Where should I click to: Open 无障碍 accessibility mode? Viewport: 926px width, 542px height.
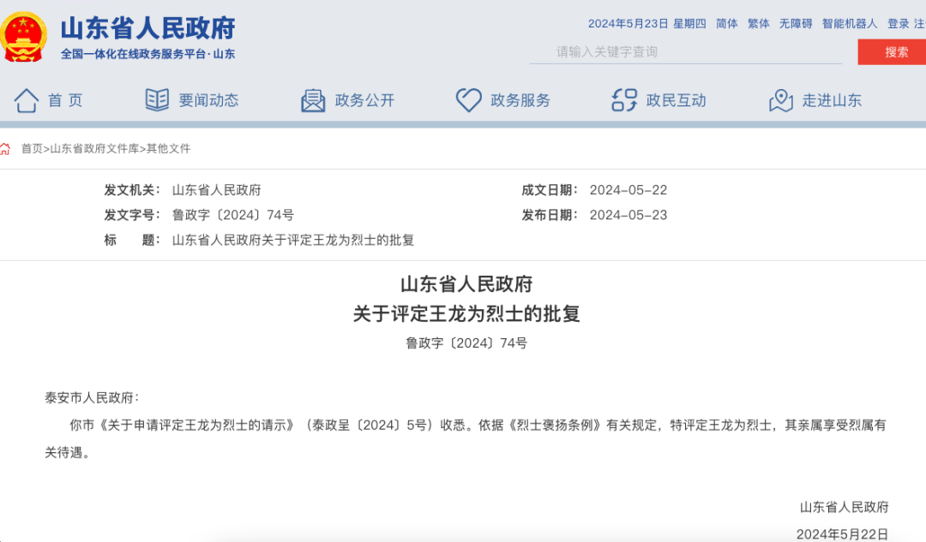point(796,24)
